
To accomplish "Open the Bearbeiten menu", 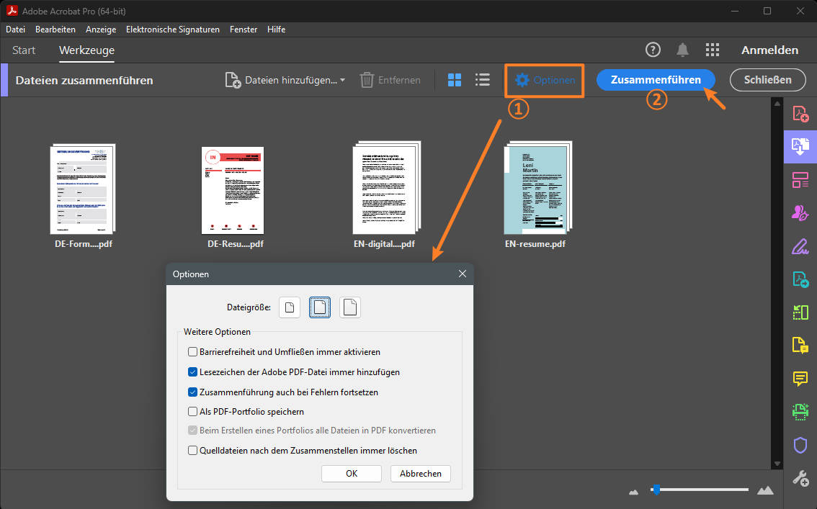I will point(55,29).
